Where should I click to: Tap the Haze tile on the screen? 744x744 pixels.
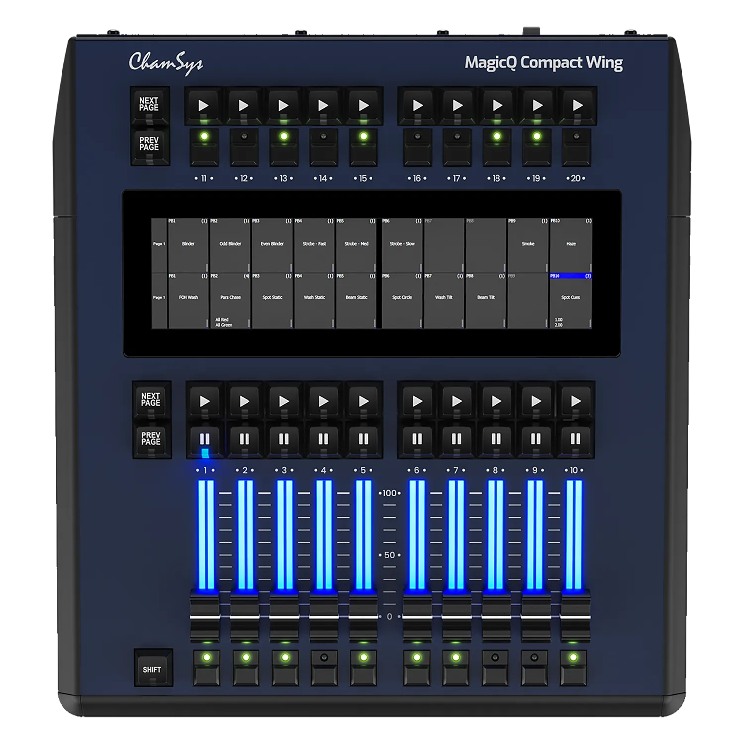[x=571, y=246]
